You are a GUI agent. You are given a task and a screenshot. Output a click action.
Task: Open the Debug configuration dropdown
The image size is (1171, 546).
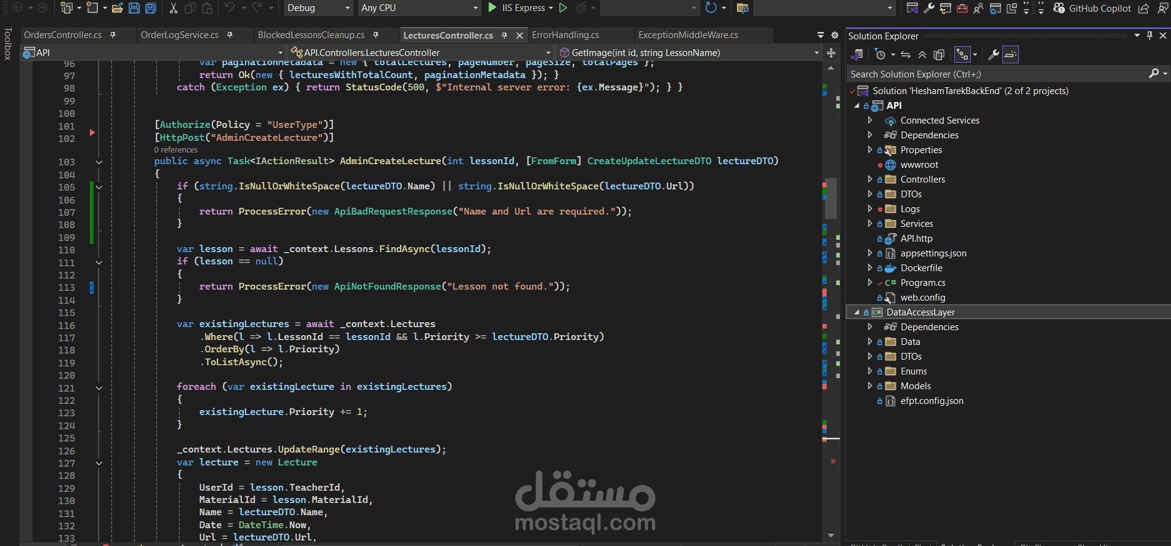pos(318,8)
